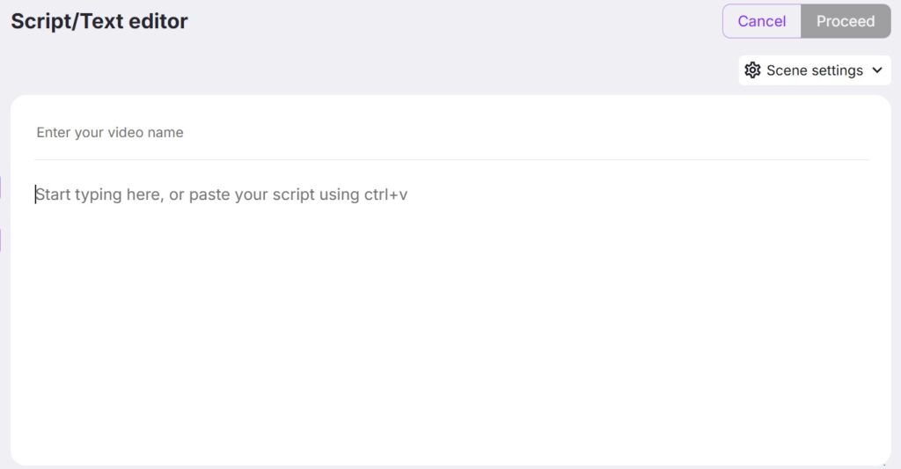The height and width of the screenshot is (469, 901).
Task: Click the word 'name' in video name placeholder
Action: click(165, 133)
